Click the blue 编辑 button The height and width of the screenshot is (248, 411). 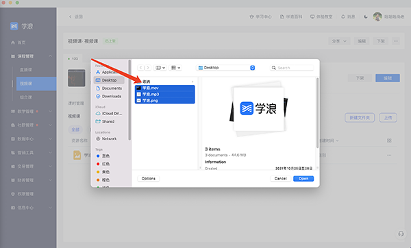click(388, 78)
